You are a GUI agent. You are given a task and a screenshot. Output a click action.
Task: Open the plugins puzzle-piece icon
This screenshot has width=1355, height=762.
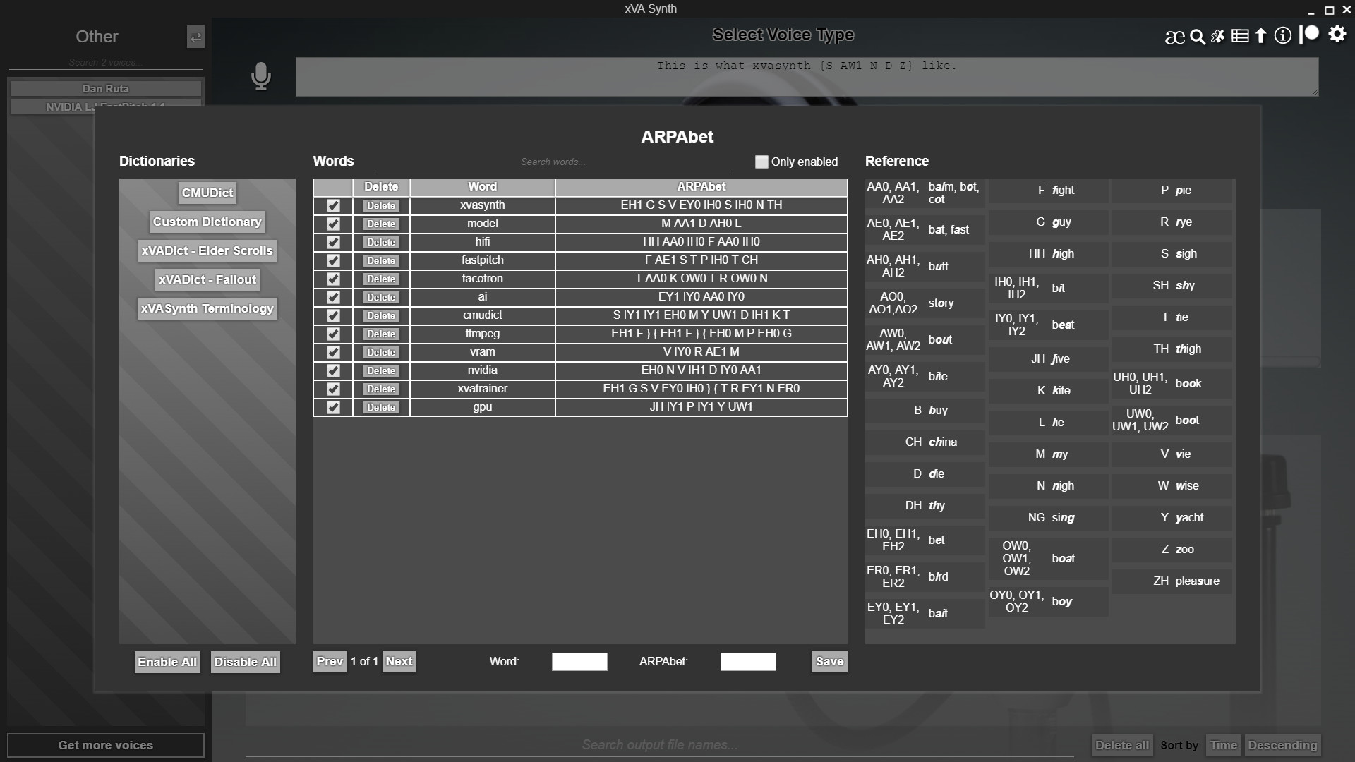[1219, 36]
